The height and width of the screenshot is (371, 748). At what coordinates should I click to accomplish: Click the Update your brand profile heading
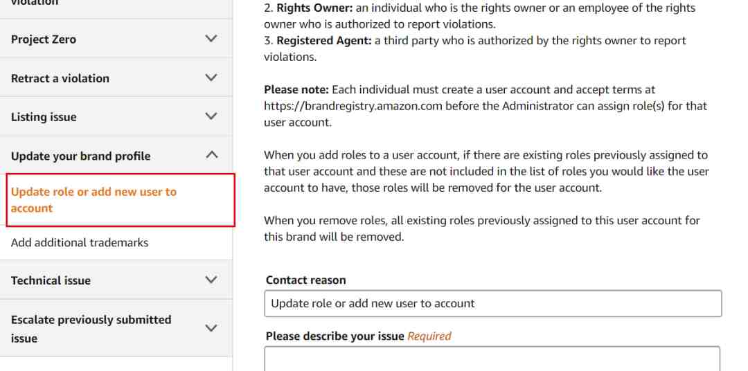click(80, 156)
